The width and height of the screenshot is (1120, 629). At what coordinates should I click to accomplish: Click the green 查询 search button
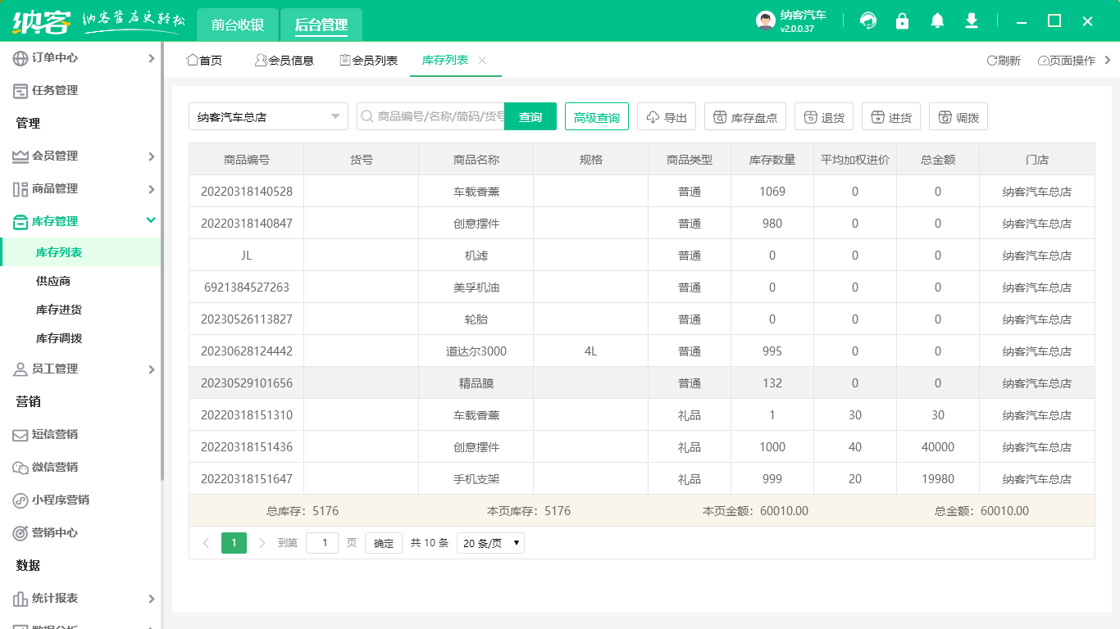pyautogui.click(x=530, y=115)
